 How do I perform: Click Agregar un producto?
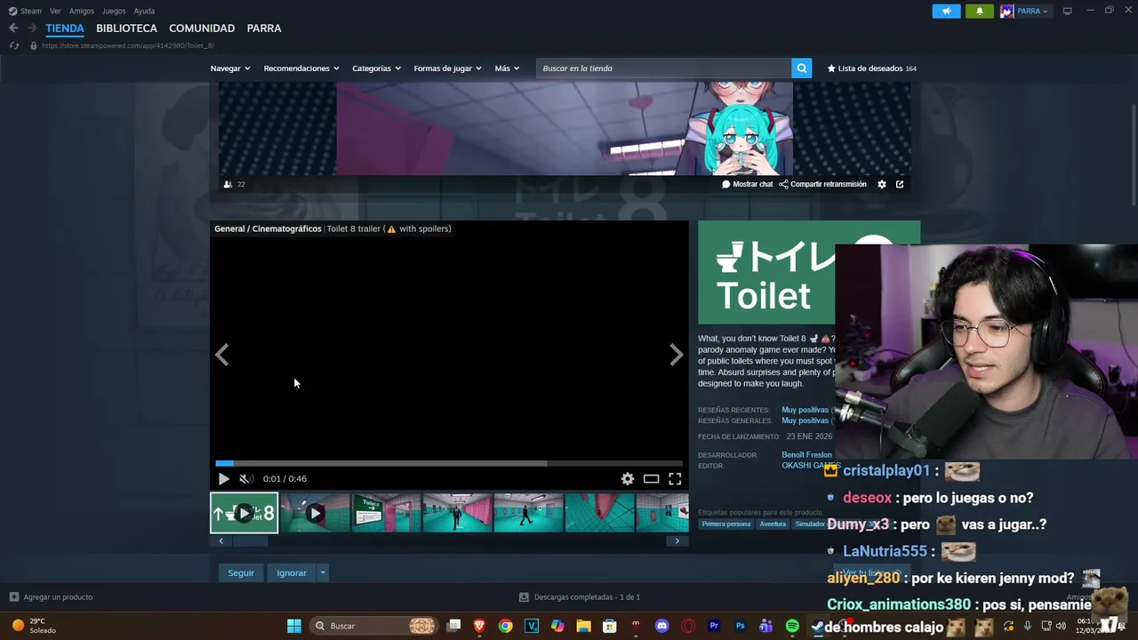click(51, 597)
